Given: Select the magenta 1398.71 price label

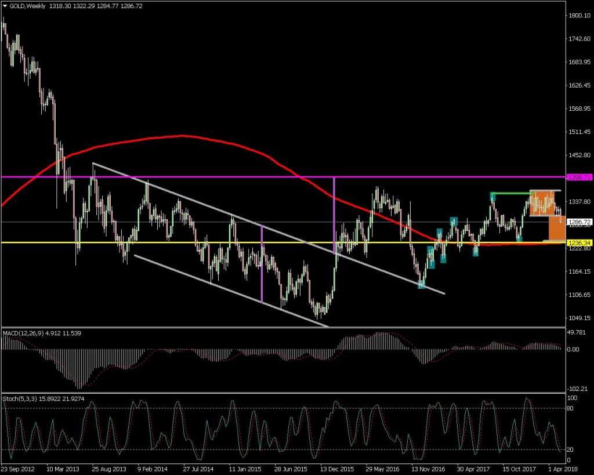Looking at the screenshot, I should tap(578, 177).
